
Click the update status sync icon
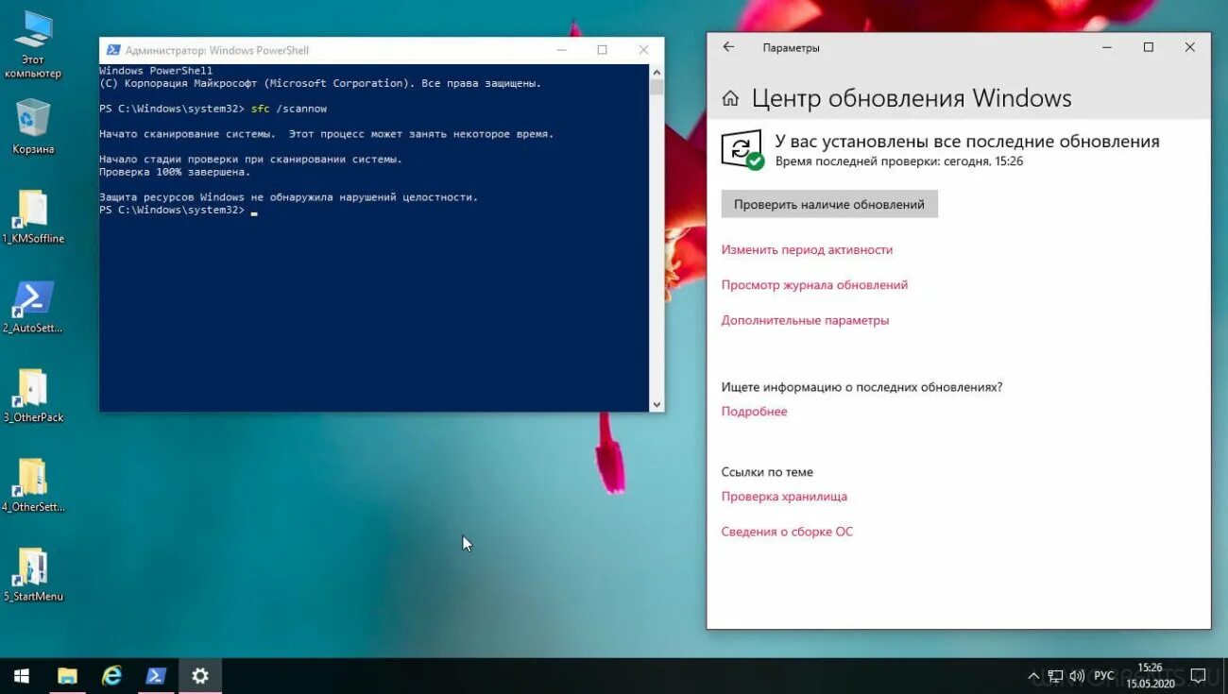pyautogui.click(x=742, y=150)
